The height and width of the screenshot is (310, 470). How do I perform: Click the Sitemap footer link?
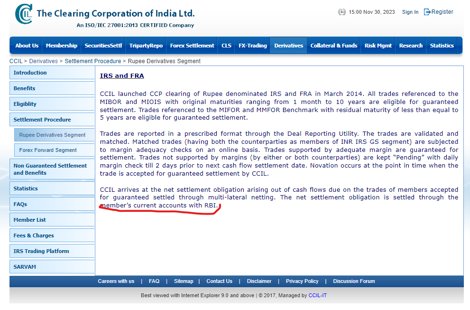[184, 281]
